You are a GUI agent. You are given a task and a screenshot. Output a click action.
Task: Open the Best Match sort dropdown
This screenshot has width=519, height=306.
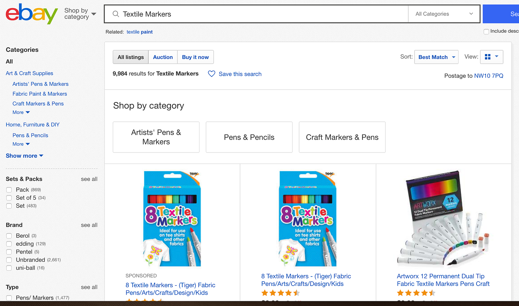pos(436,57)
